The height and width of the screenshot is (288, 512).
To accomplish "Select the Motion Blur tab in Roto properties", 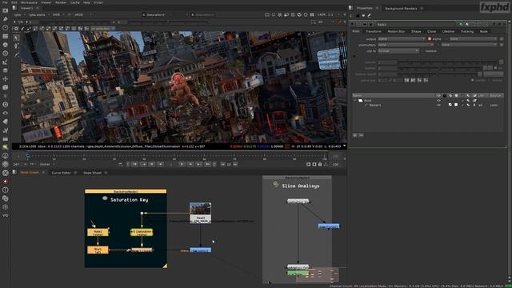I will pyautogui.click(x=396, y=31).
